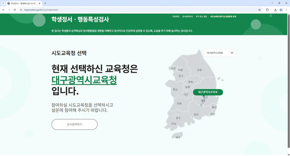This screenshot has width=290, height=156.
Task: Open the Chrome three-dot menu
Action: [286, 10]
